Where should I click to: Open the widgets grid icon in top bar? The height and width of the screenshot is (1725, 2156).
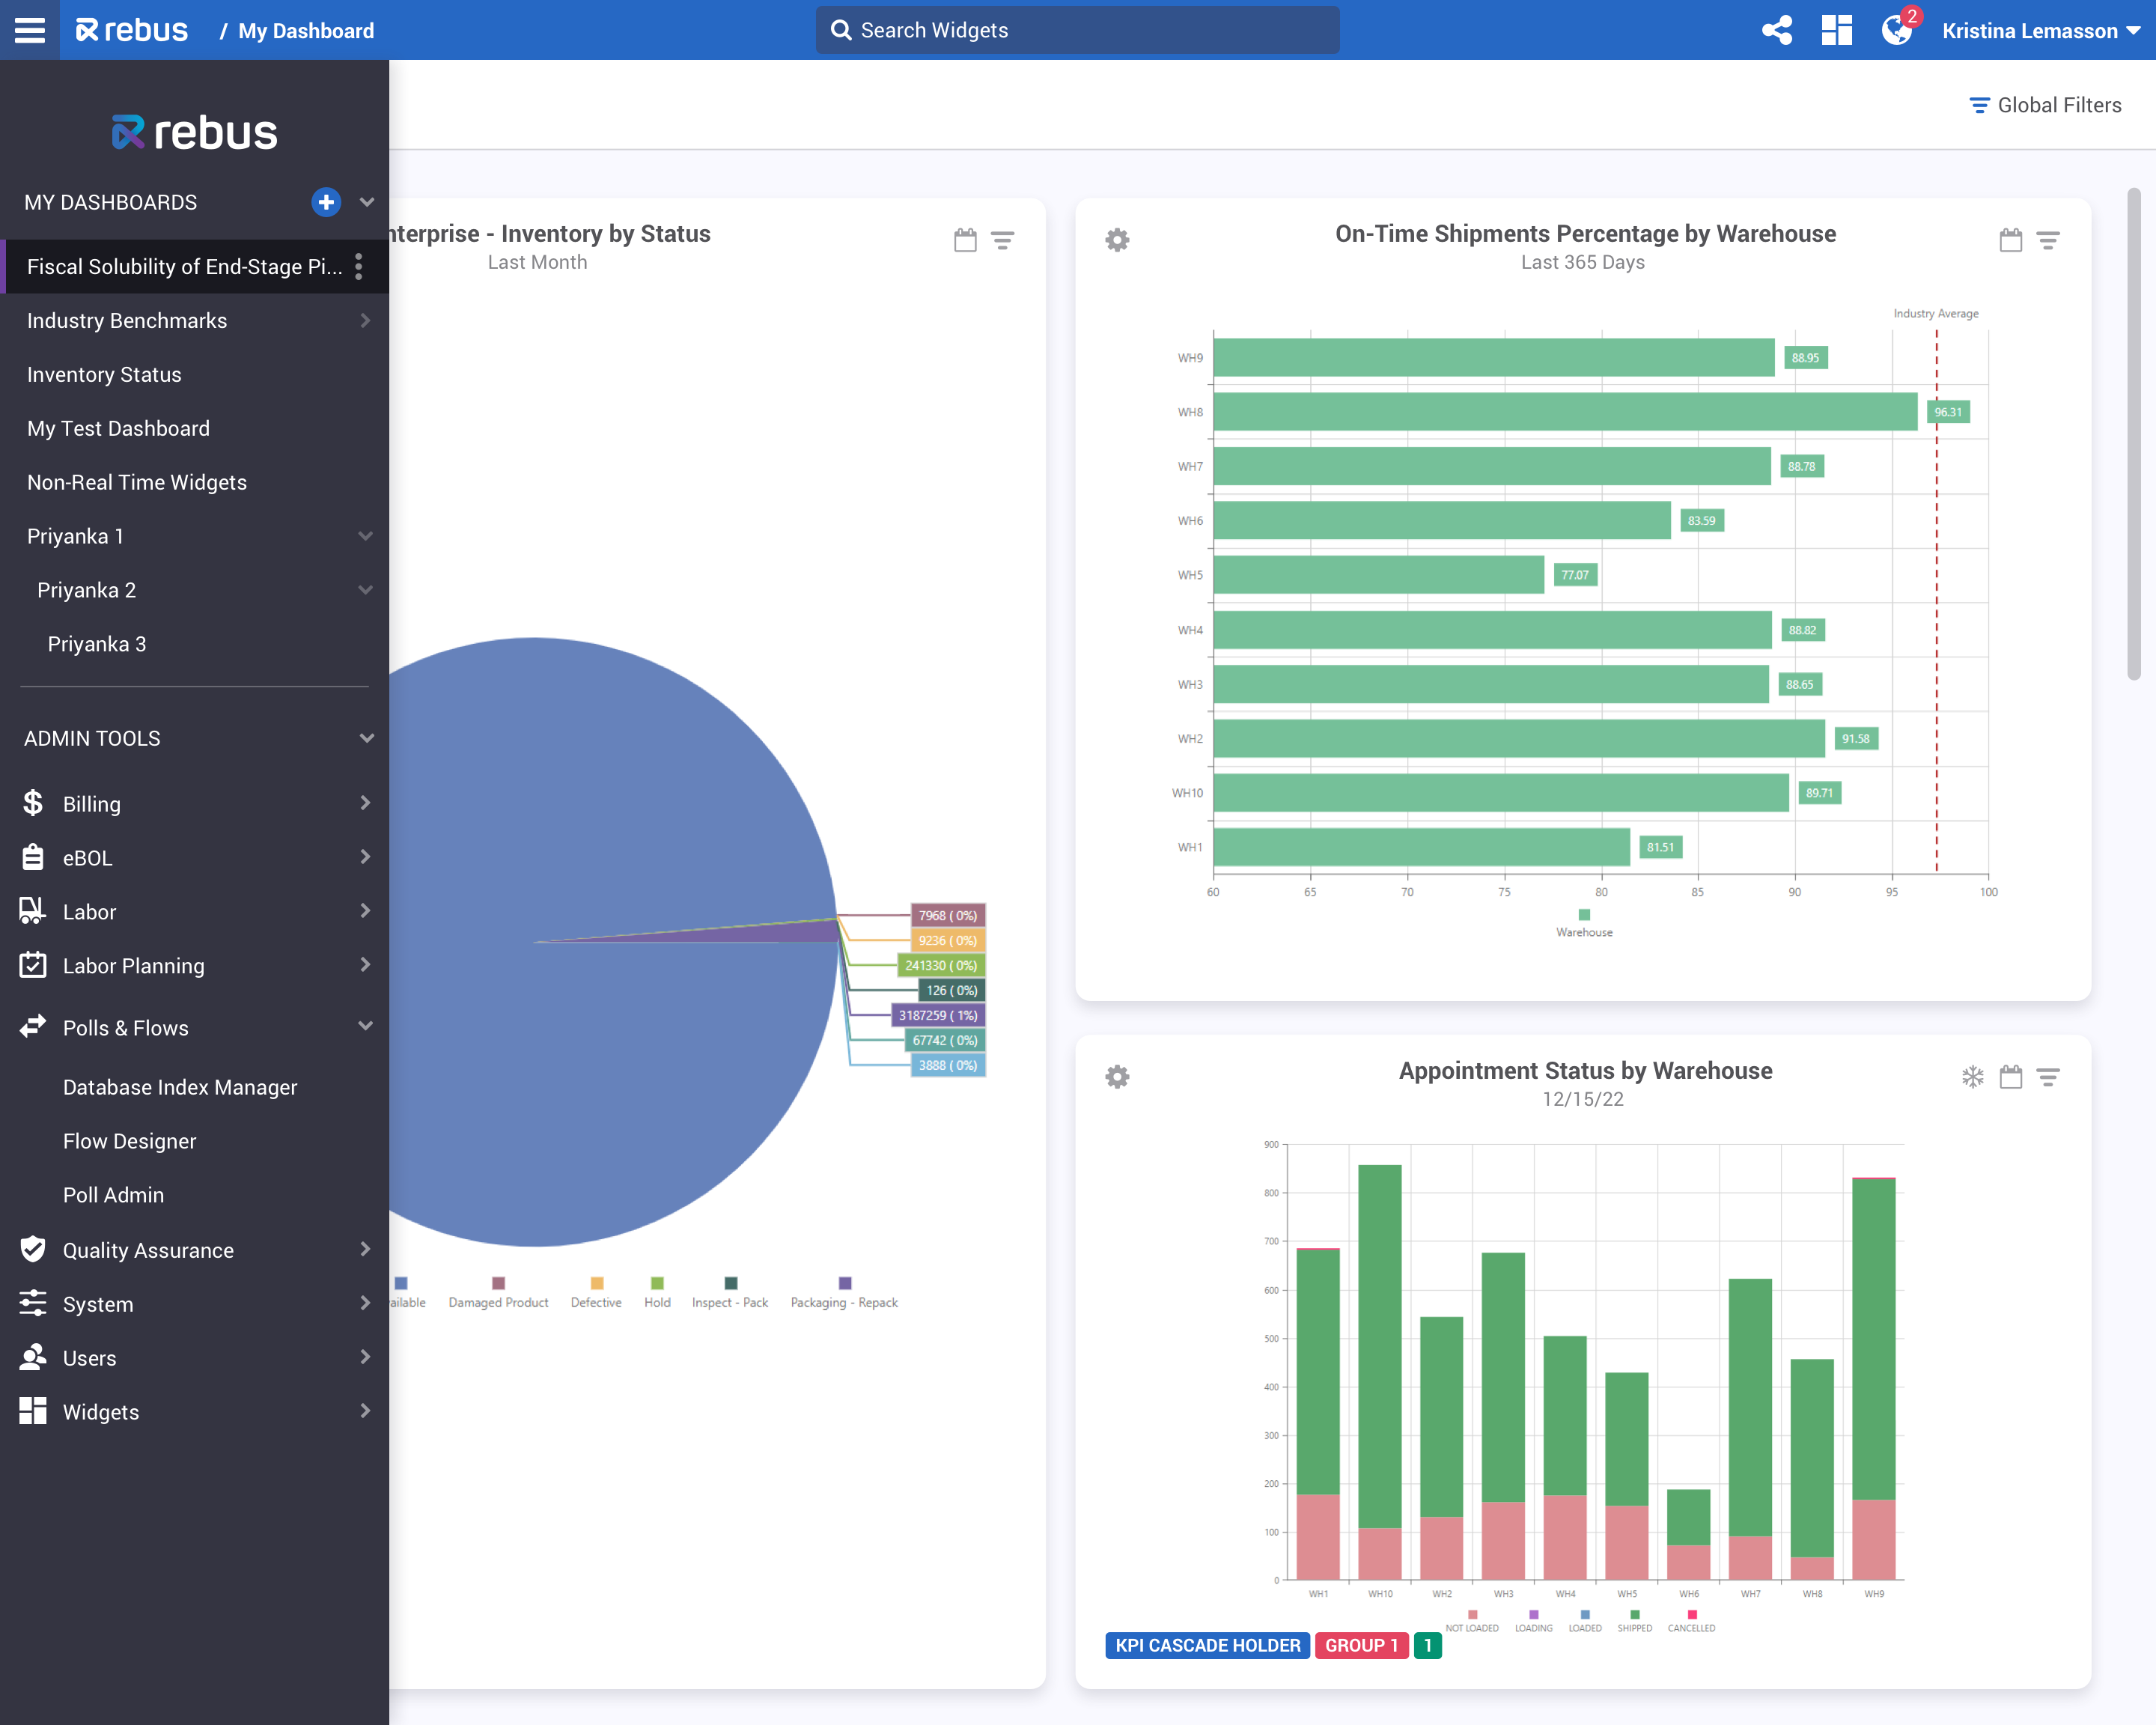tap(1837, 30)
